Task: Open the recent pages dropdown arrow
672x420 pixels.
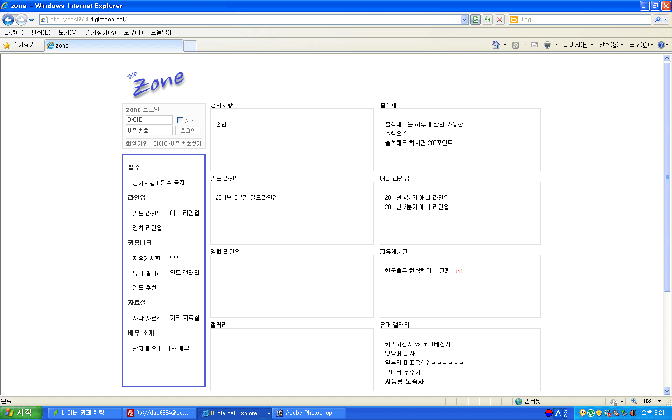Action: coord(32,20)
